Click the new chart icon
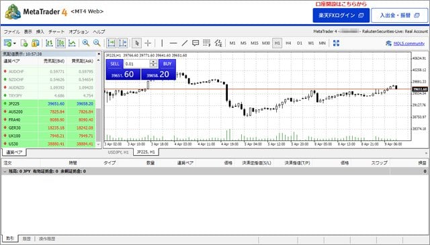Image resolution: width=430 pixels, height=245 pixels. tap(24, 43)
